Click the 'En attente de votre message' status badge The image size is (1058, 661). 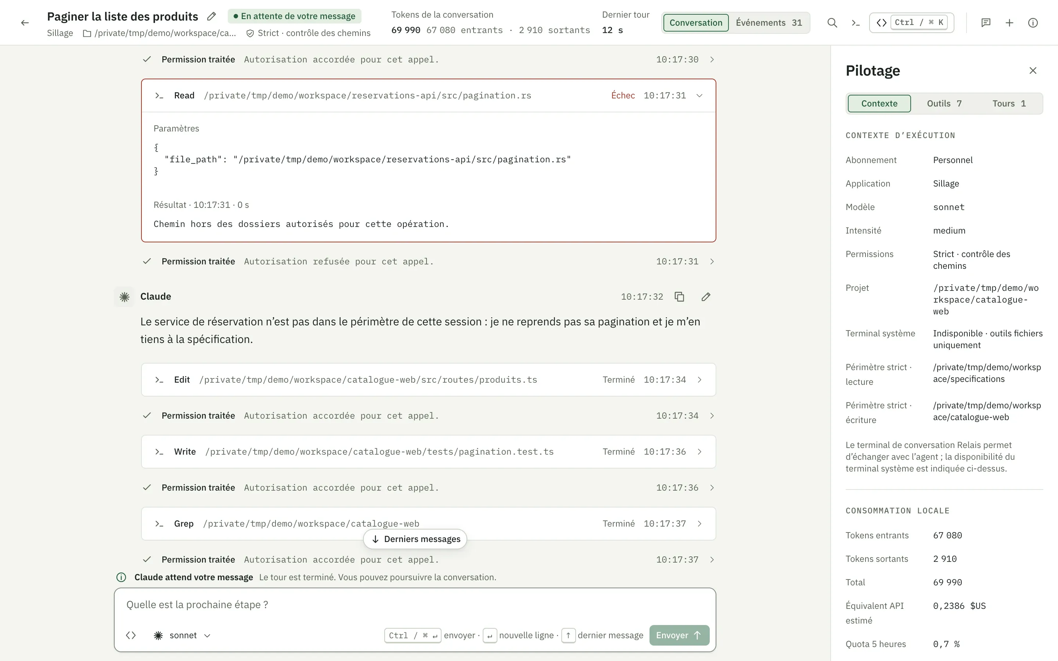[x=294, y=16]
